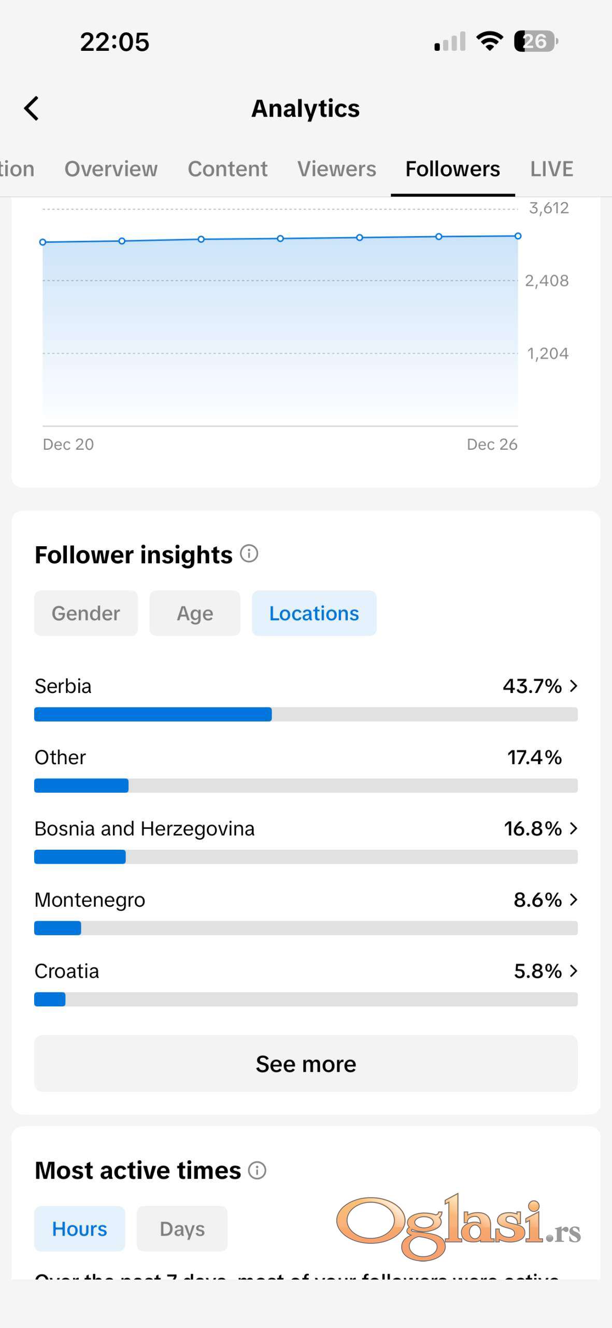Open the Follower insights info icon

[249, 554]
